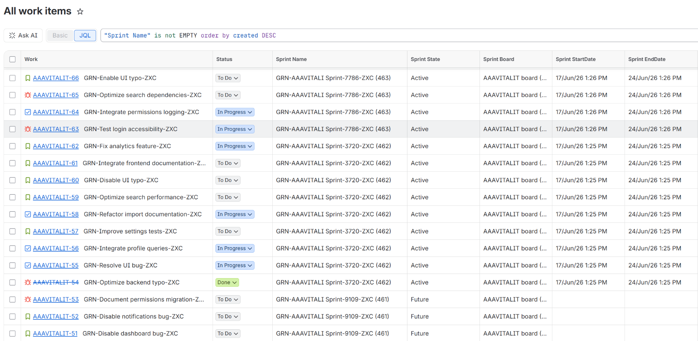The width and height of the screenshot is (698, 341).
Task: Click task icon for AAAVITALIT-58
Action: coord(28,214)
